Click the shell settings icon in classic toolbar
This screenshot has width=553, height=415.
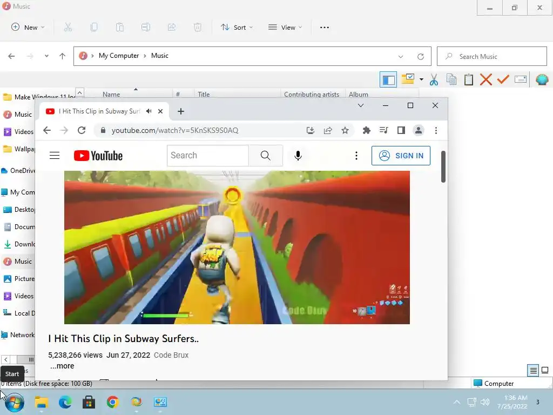coord(542,80)
